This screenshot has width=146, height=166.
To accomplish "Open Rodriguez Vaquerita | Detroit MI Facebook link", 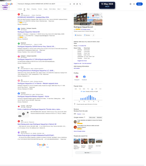I will point(29,32).
